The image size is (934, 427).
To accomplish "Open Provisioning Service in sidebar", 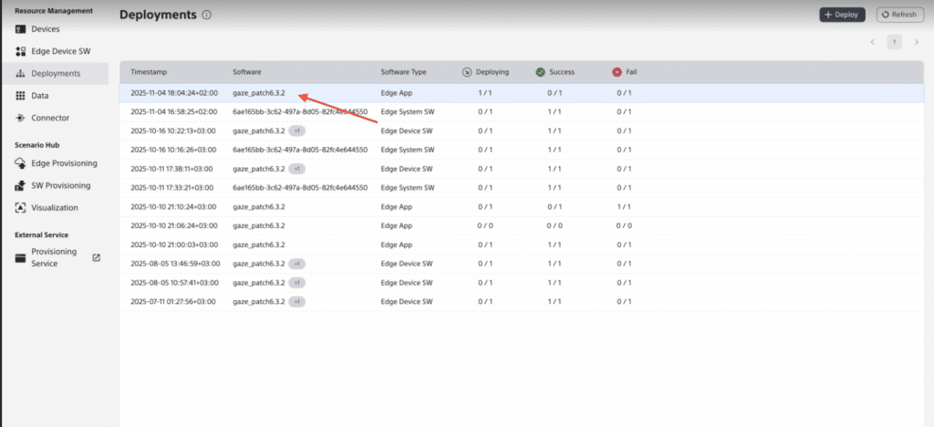I will (53, 257).
